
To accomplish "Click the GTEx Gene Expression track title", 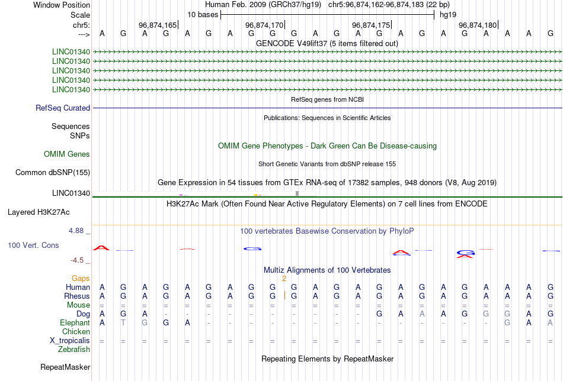I will tap(327, 183).
